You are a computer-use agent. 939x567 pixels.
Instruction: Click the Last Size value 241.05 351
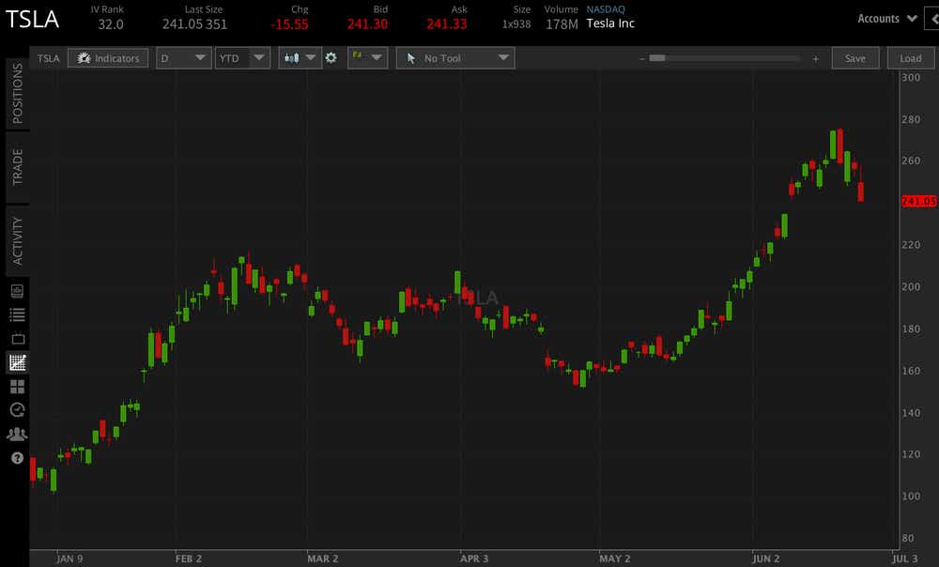[x=194, y=24]
